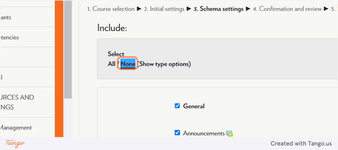Click the Announcements forum icon
The image size is (338, 150).
tap(230, 134)
